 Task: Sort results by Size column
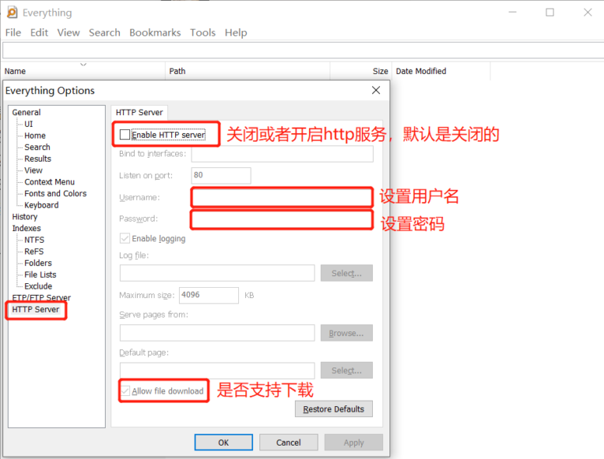[x=361, y=71]
